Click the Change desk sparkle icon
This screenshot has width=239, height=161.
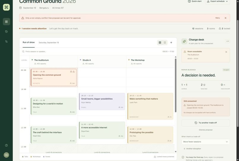(184, 41)
